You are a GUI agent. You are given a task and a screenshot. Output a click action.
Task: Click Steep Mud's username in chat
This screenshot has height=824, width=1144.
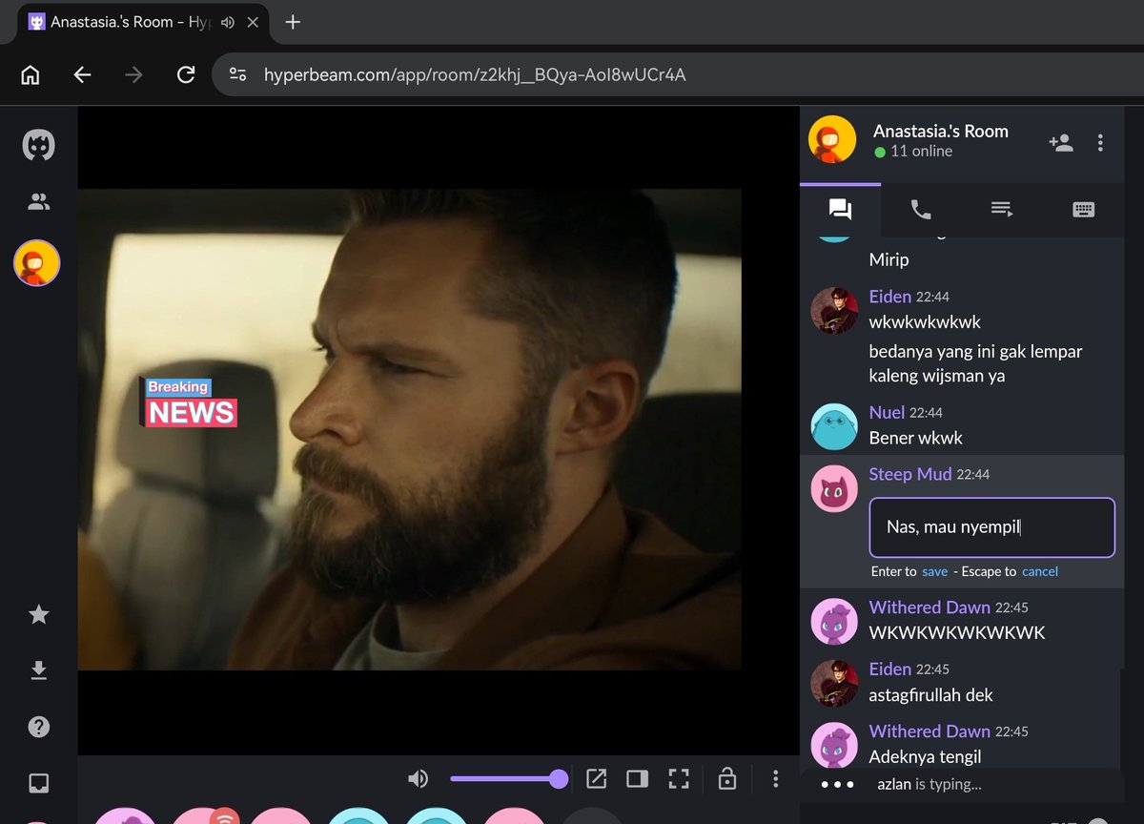(x=910, y=474)
